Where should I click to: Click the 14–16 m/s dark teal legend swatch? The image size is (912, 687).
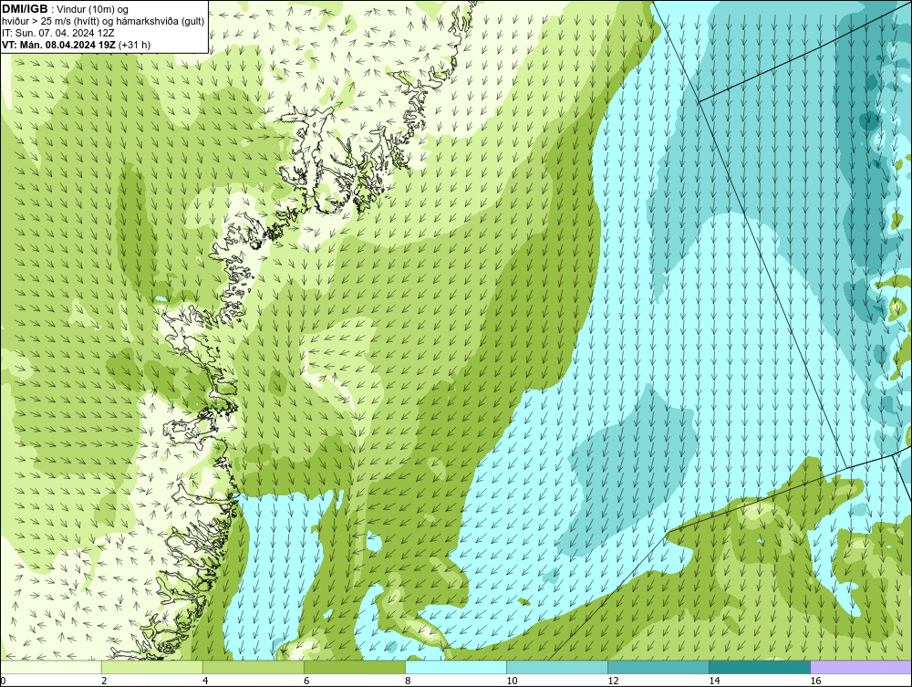point(760,667)
